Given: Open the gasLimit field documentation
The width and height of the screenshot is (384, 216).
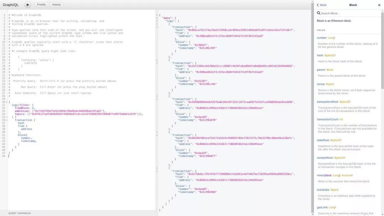Looking at the screenshot, I should click(322, 207).
